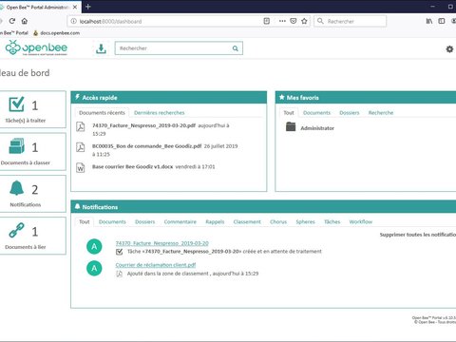456x342 pixels.
Task: Click PDF icon of BC00035_Bon de commande
Action: coord(81,147)
